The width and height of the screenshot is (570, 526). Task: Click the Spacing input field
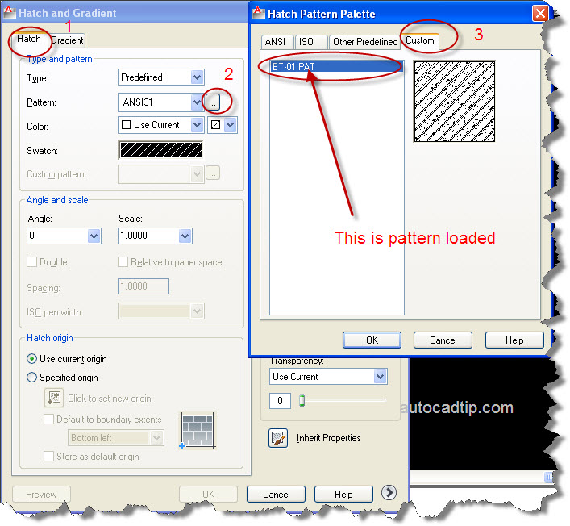click(x=143, y=286)
